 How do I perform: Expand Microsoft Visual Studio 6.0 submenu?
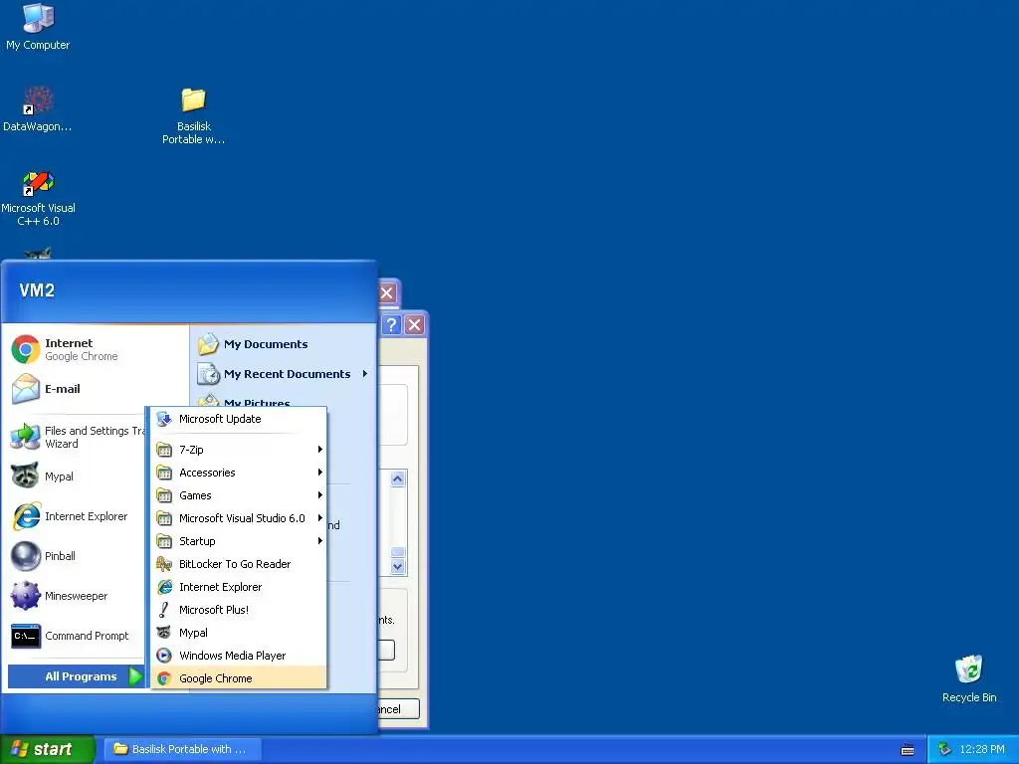tap(239, 517)
